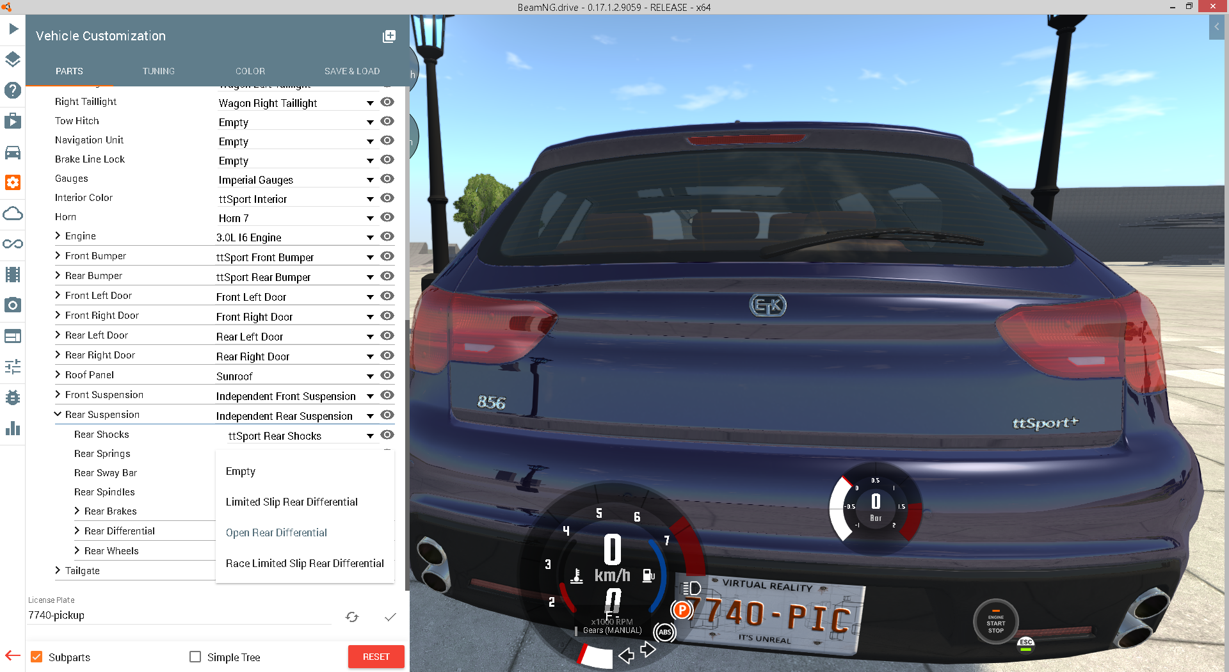Expand the Front Bumper tree node
The image size is (1229, 672).
(x=58, y=255)
